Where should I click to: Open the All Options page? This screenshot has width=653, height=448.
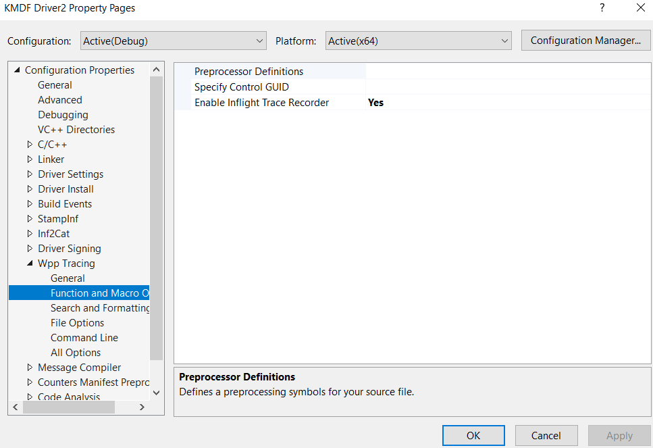coord(75,352)
